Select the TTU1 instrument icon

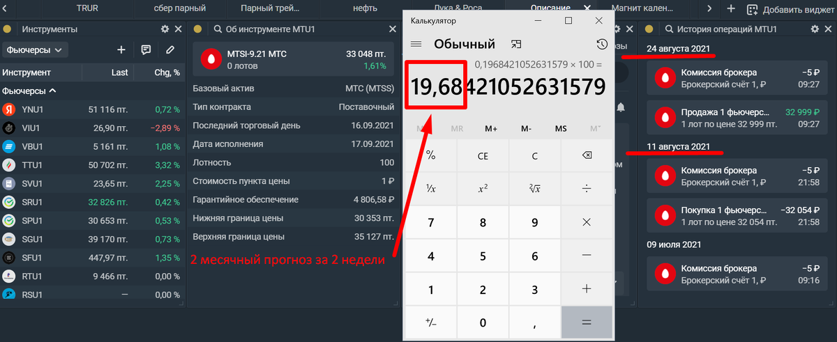[9, 165]
